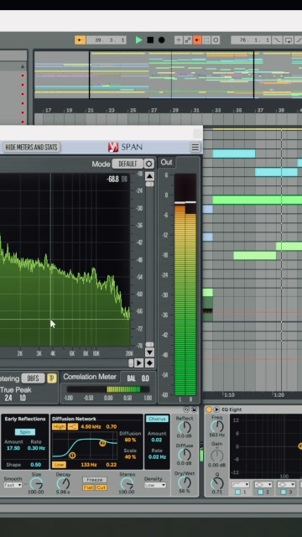Toggle the High filter in Diffusion Network
302x537 pixels.
point(59,427)
